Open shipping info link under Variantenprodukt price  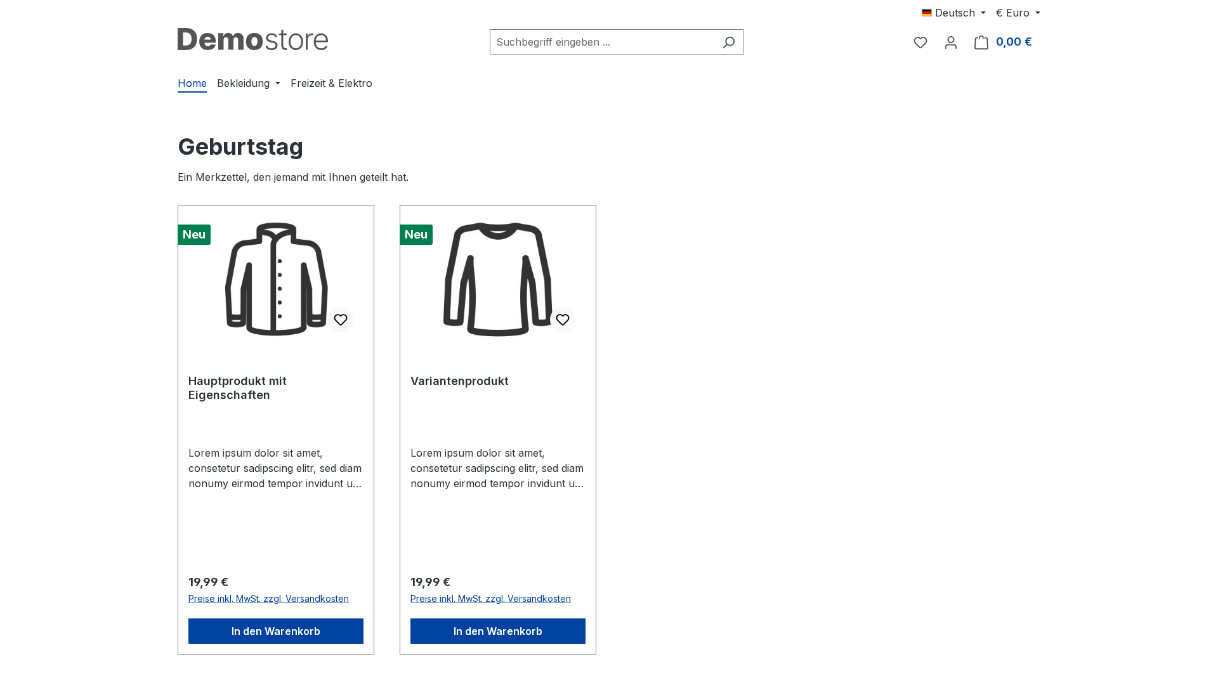pos(490,599)
